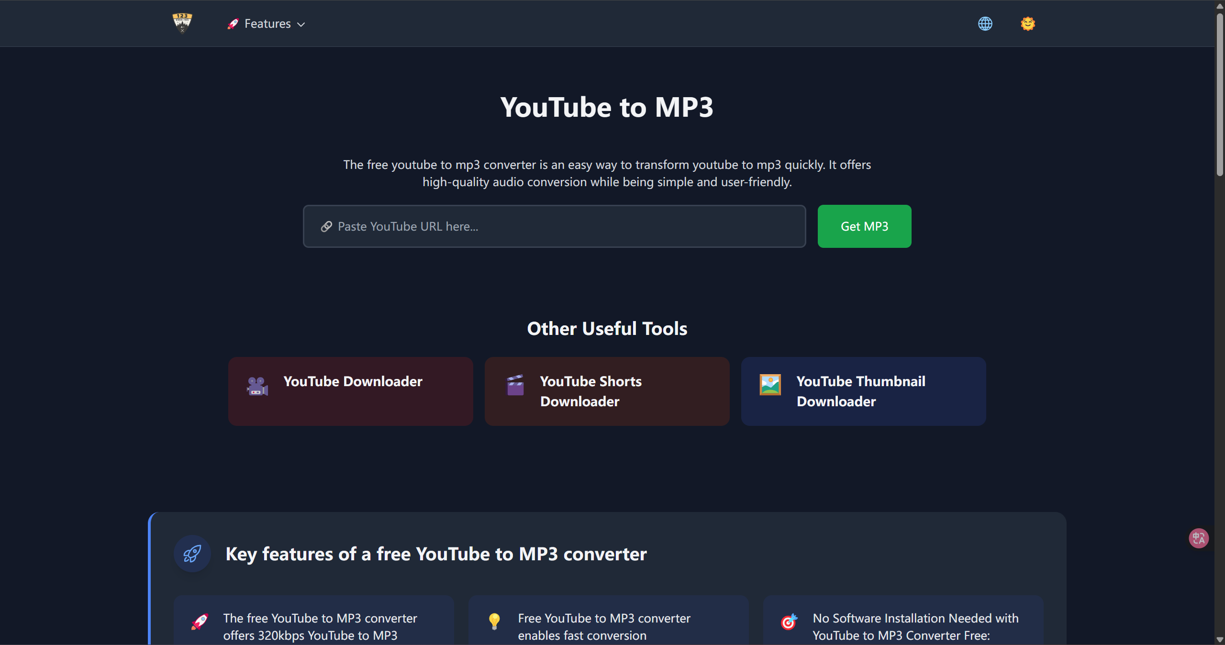
Task: Open the Features dropdown menu
Action: 267,24
